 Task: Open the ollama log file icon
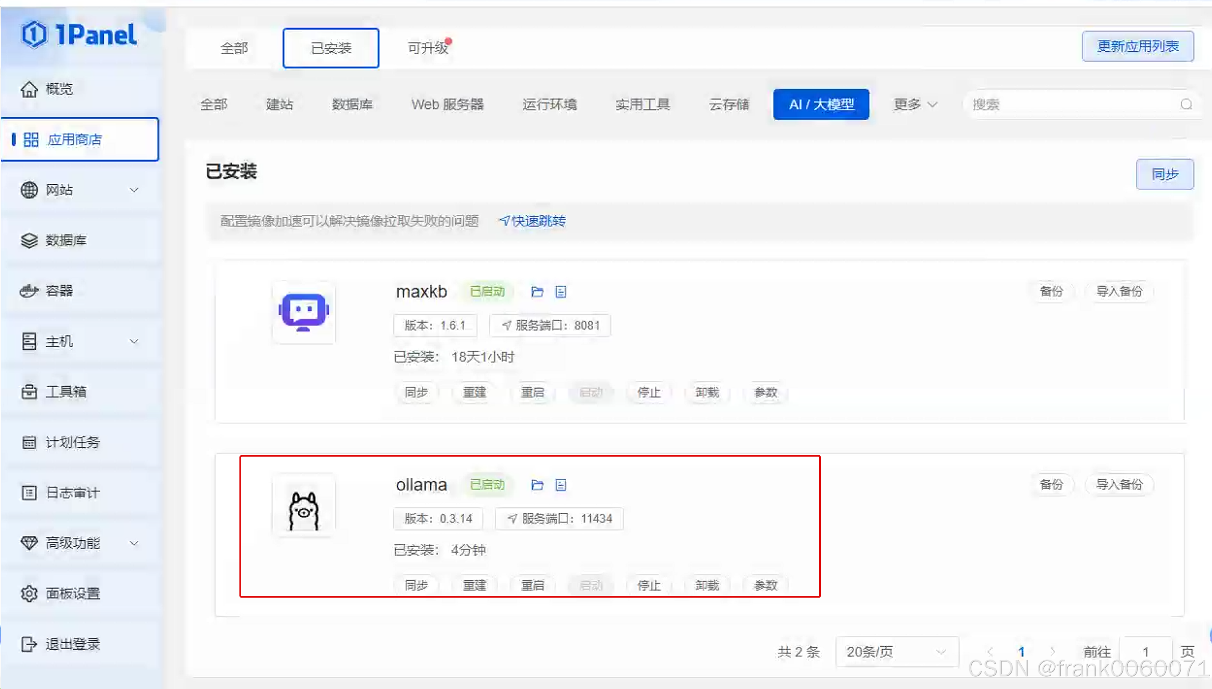pyautogui.click(x=561, y=484)
